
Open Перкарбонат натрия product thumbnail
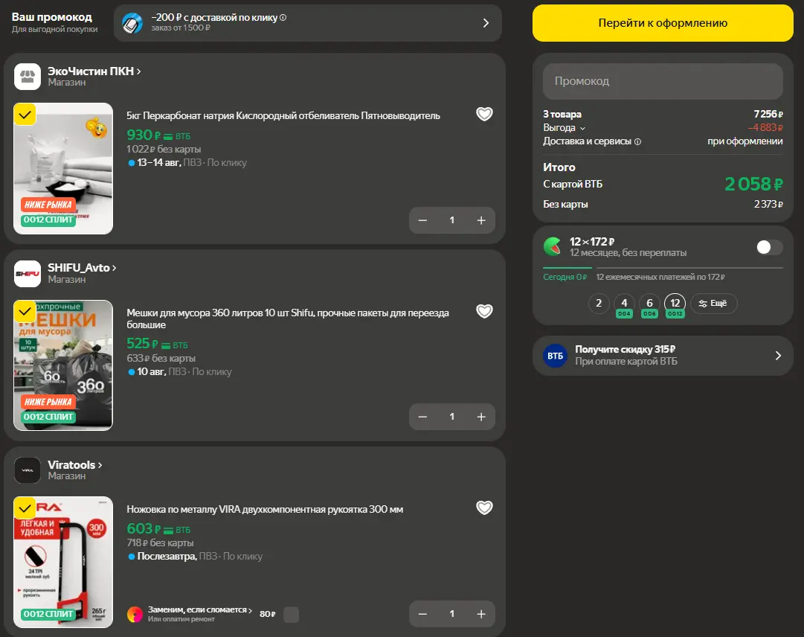coord(63,169)
